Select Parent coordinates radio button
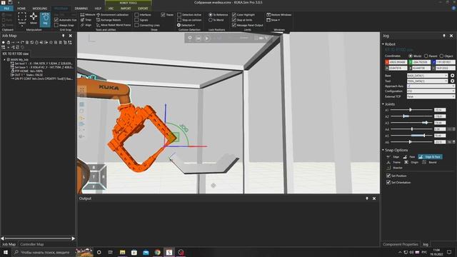The height and width of the screenshot is (257, 457). pyautogui.click(x=426, y=56)
